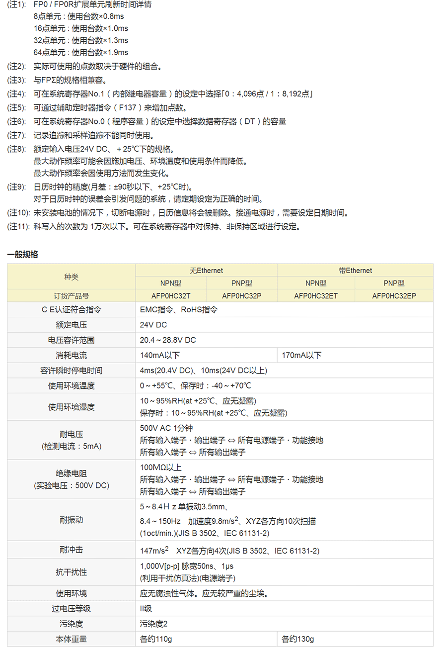
Task: Click the 各约110g weight value
Action: 156,639
